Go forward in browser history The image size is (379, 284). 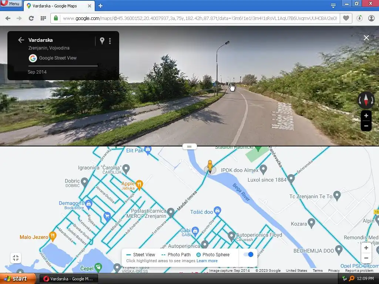[19, 18]
